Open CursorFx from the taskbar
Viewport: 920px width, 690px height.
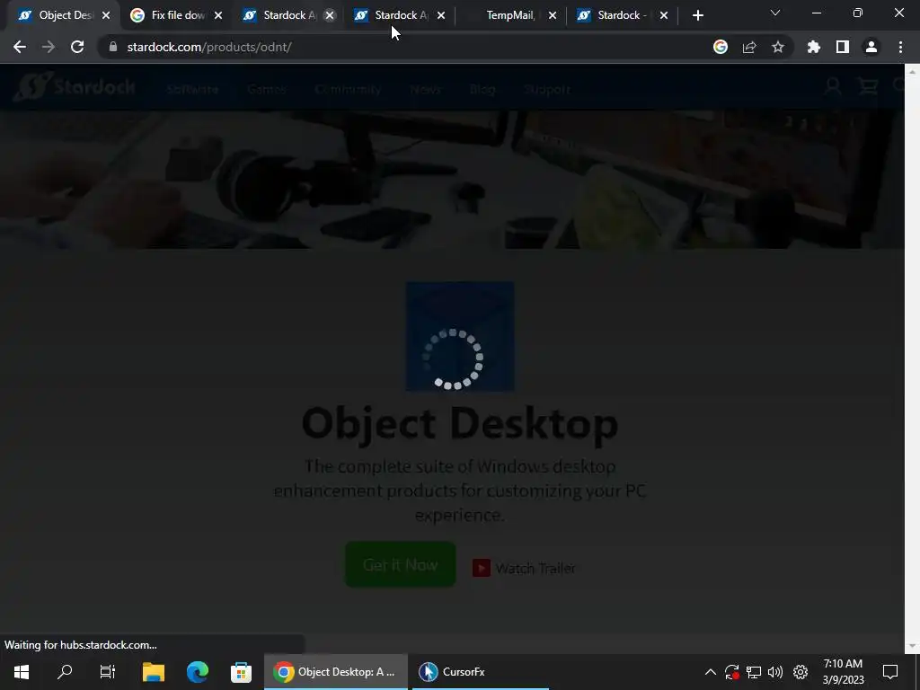coord(481,672)
